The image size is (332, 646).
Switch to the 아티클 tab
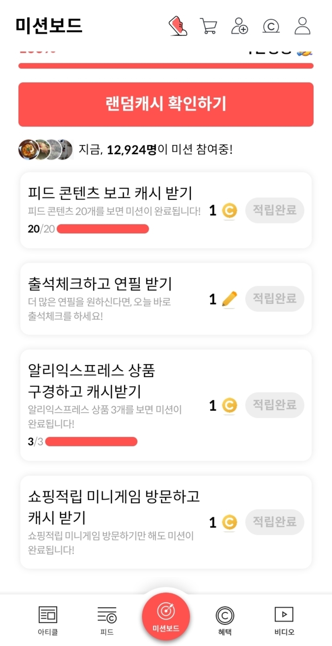click(x=48, y=620)
